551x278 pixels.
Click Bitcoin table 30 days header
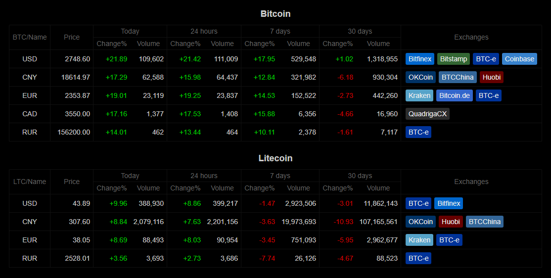pyautogui.click(x=360, y=31)
